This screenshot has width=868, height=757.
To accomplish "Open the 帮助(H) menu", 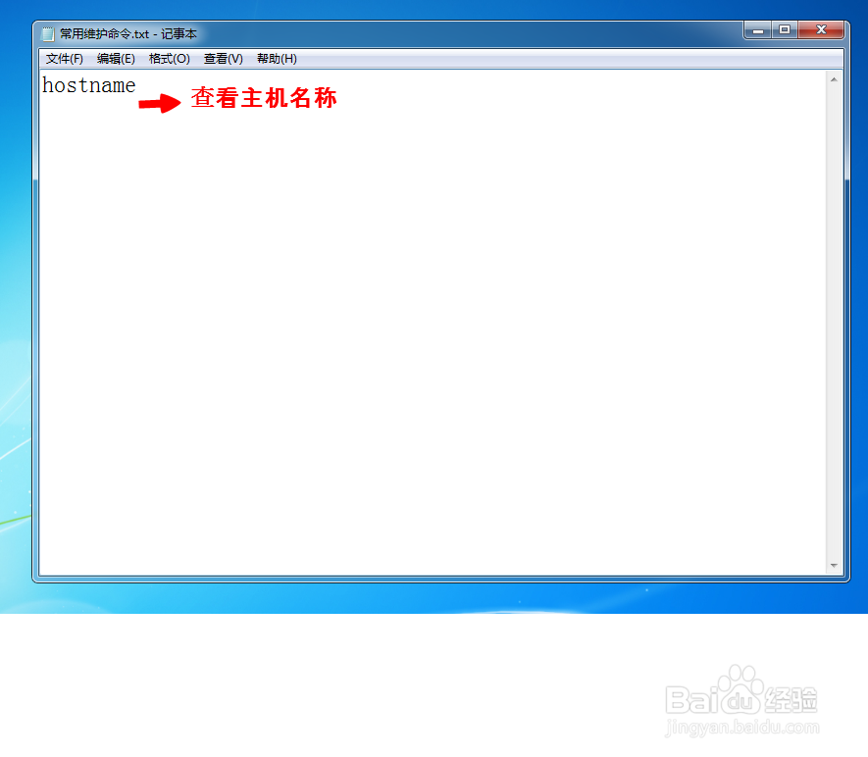I will [276, 58].
